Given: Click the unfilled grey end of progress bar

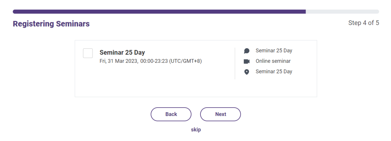Looking at the screenshot, I should (x=342, y=11).
